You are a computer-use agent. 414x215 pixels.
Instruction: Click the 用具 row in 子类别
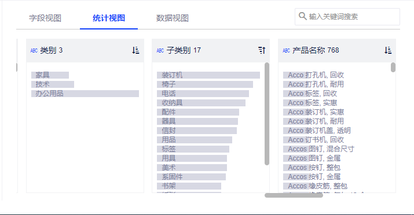(x=192, y=158)
